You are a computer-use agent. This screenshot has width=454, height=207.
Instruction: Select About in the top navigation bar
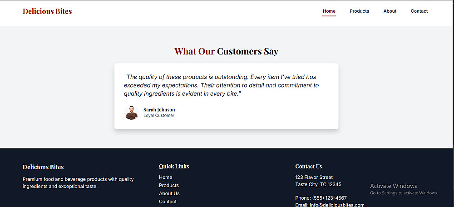[x=390, y=11]
